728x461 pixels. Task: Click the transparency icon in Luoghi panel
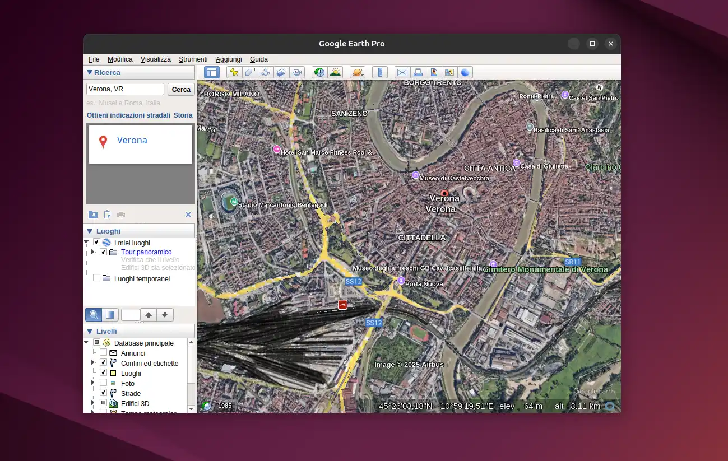[x=110, y=315]
